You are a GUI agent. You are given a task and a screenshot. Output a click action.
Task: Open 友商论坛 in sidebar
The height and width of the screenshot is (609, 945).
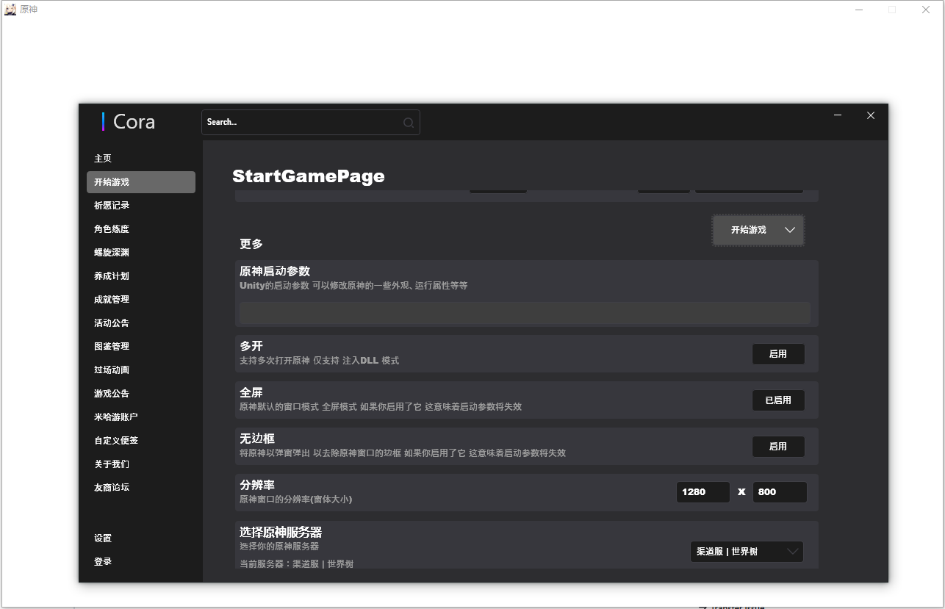click(x=141, y=488)
